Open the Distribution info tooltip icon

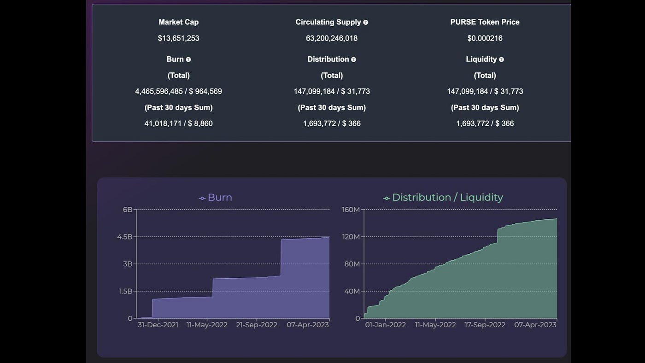(353, 59)
